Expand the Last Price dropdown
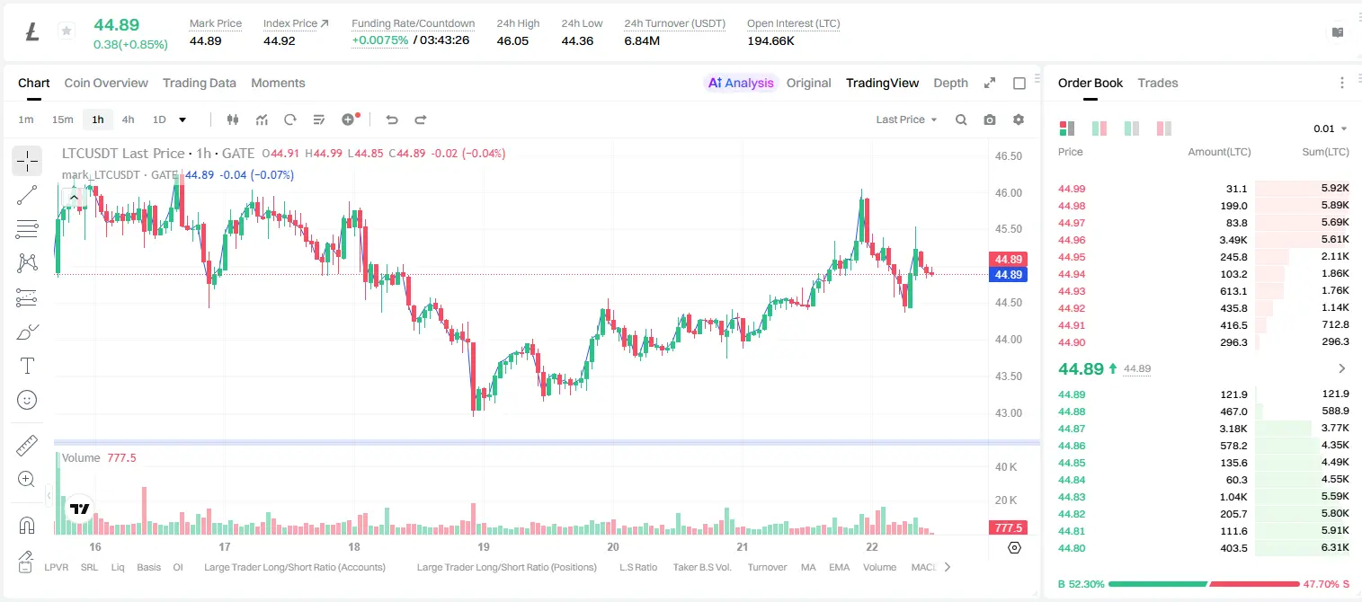Image resolution: width=1362 pixels, height=602 pixels. pyautogui.click(x=906, y=120)
